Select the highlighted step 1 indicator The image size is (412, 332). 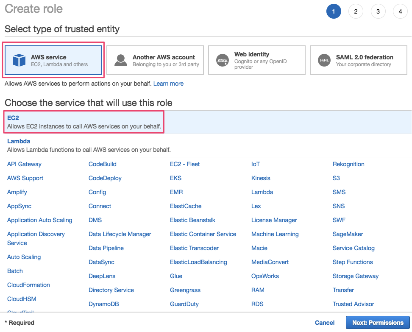(334, 11)
